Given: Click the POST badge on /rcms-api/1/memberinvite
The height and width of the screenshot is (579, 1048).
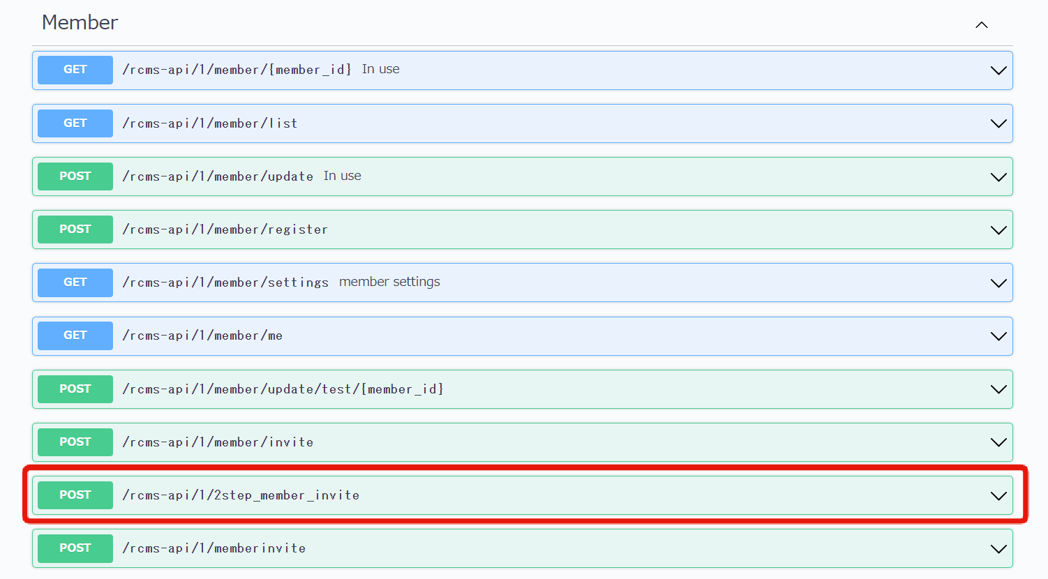Looking at the screenshot, I should point(75,548).
